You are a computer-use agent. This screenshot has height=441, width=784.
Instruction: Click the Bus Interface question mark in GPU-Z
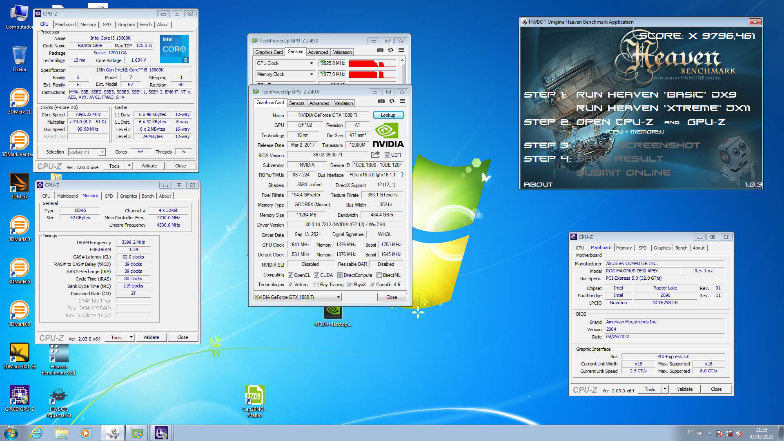tap(402, 175)
